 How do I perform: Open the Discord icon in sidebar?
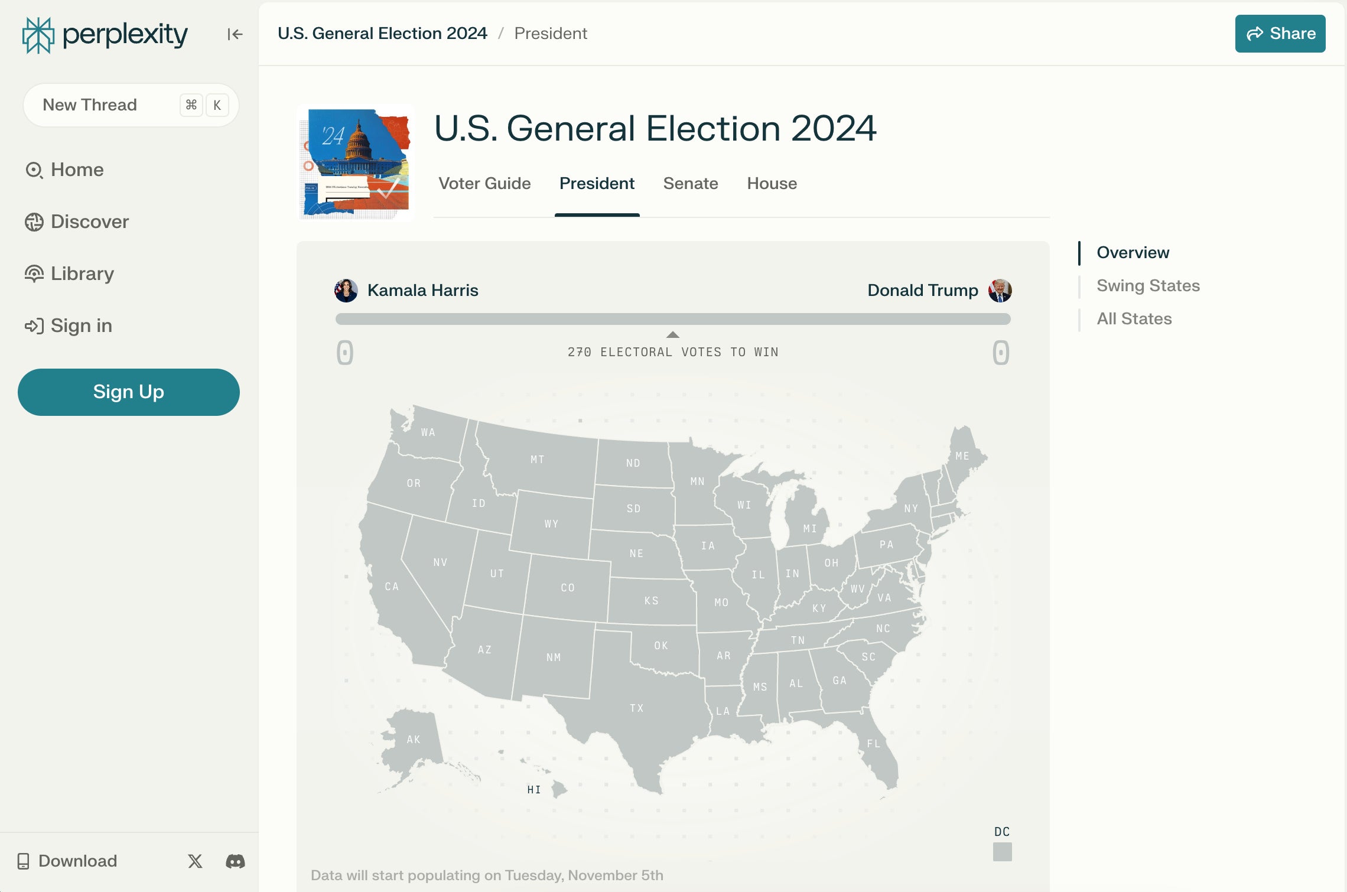pyautogui.click(x=235, y=861)
